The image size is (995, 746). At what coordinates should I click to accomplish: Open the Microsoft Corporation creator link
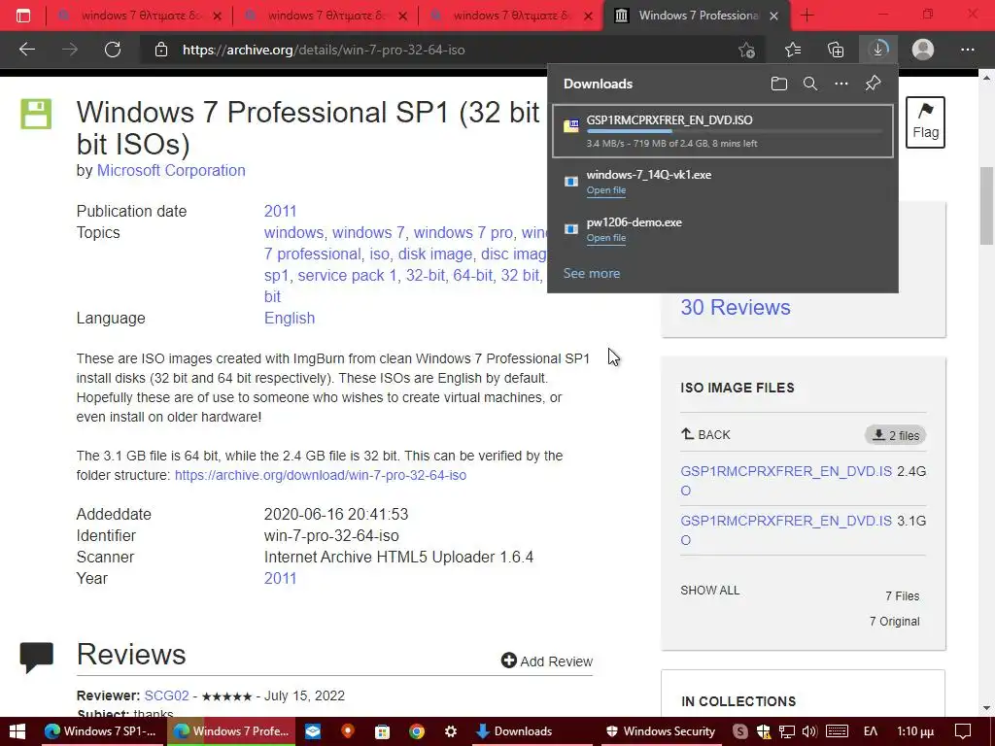[171, 171]
